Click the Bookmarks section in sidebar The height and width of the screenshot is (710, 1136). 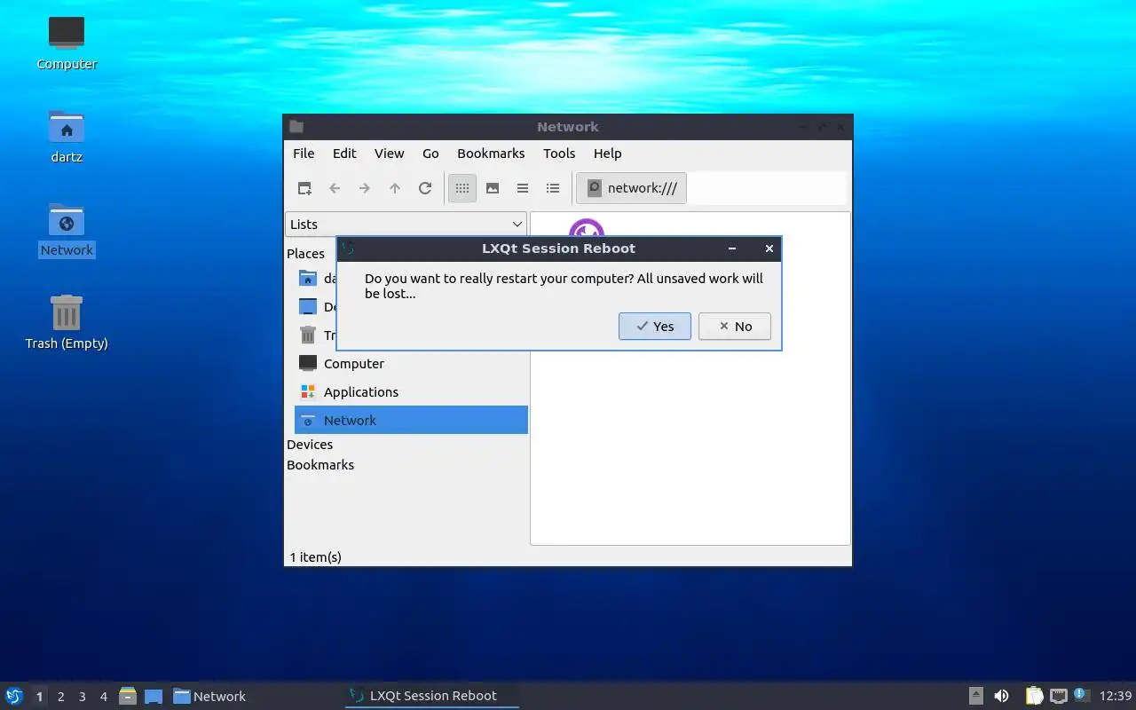point(320,465)
